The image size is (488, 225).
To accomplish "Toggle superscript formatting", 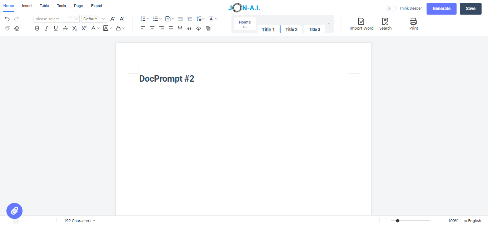I will [x=83, y=28].
